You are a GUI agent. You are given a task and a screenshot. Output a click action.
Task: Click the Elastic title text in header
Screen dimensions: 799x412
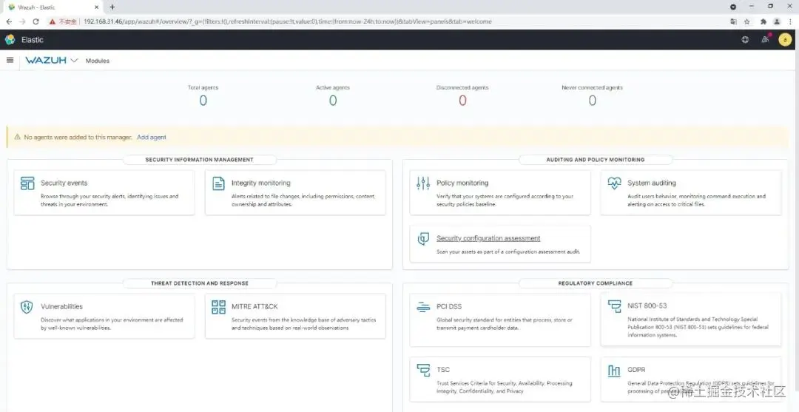(x=32, y=40)
